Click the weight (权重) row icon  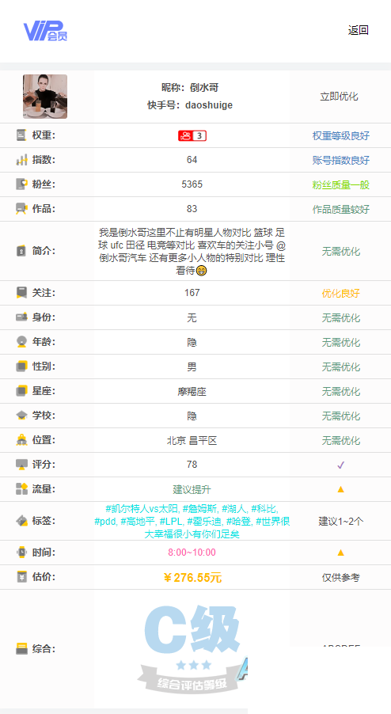point(21,135)
